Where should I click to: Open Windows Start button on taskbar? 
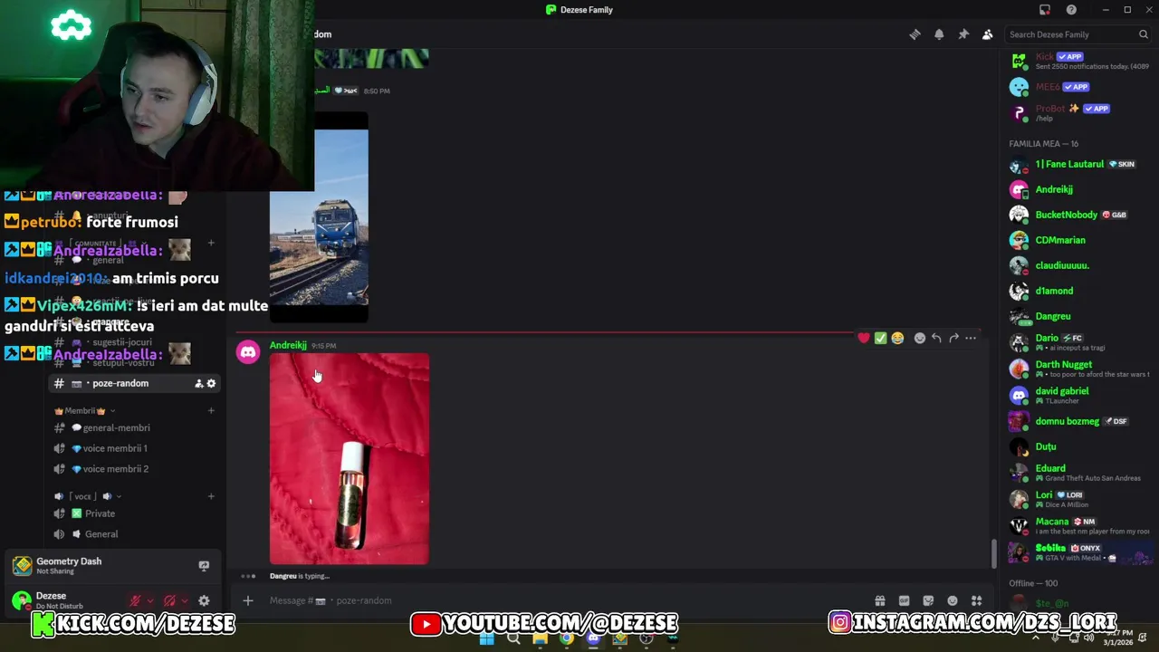487,638
